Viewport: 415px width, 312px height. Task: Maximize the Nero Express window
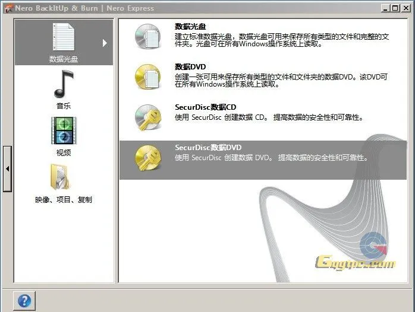395,8
